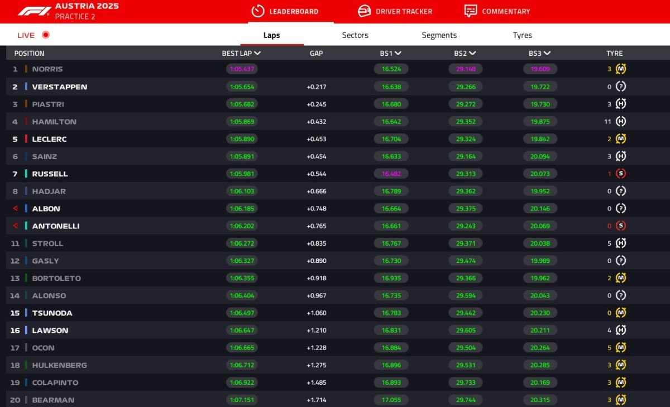Expand the BS1 column dropdown

(x=398, y=54)
